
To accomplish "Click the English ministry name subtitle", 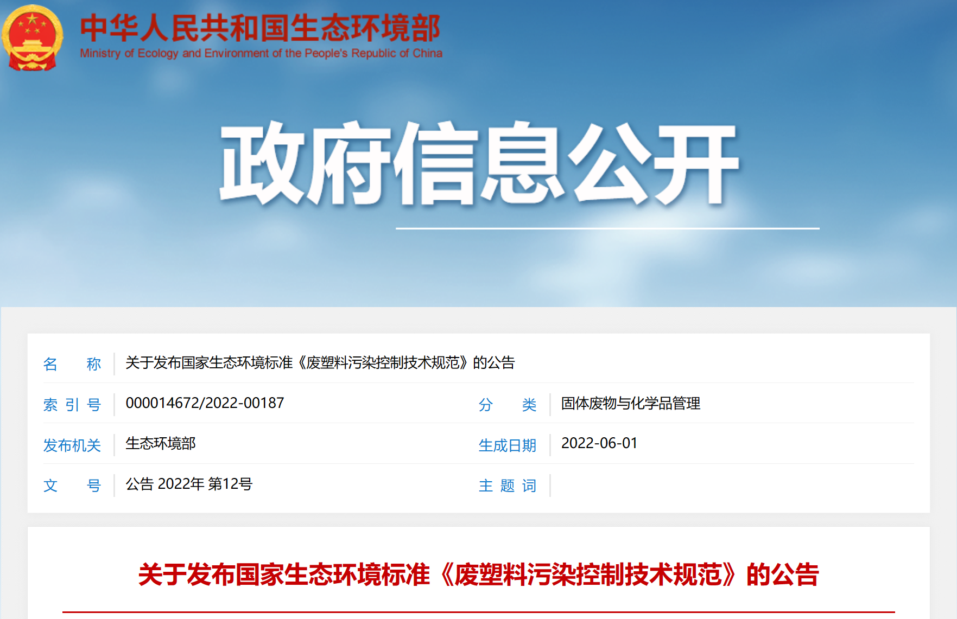I will click(261, 53).
